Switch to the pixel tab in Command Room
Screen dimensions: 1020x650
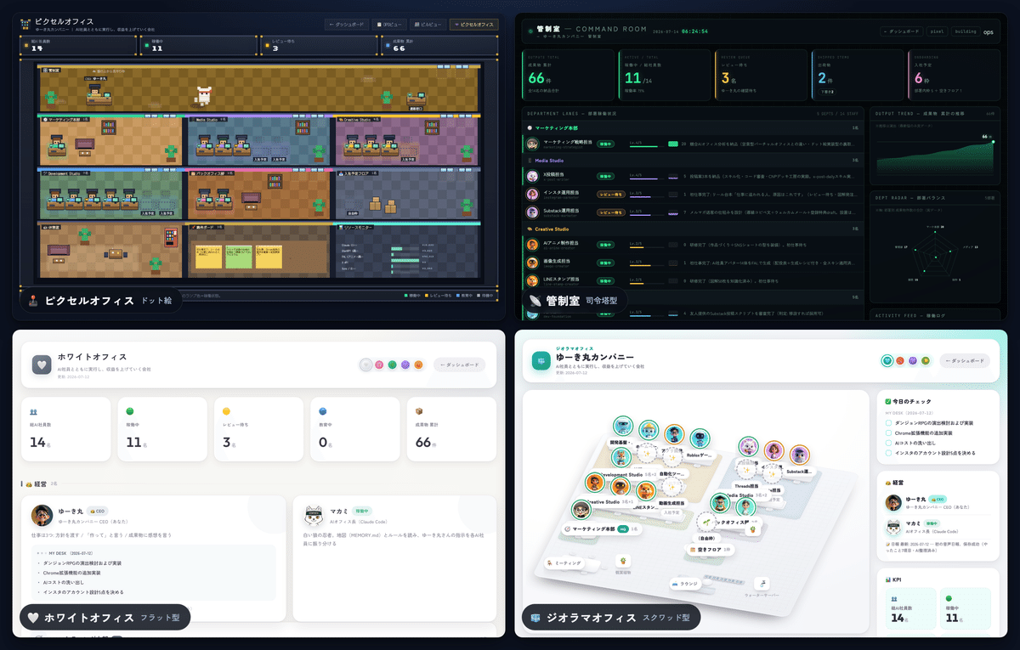point(938,31)
